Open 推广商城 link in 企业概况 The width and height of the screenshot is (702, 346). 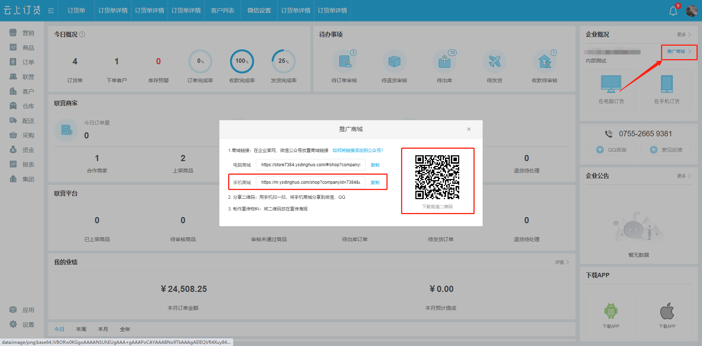679,52
